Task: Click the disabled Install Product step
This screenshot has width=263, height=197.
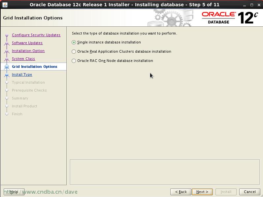Action: 24,106
